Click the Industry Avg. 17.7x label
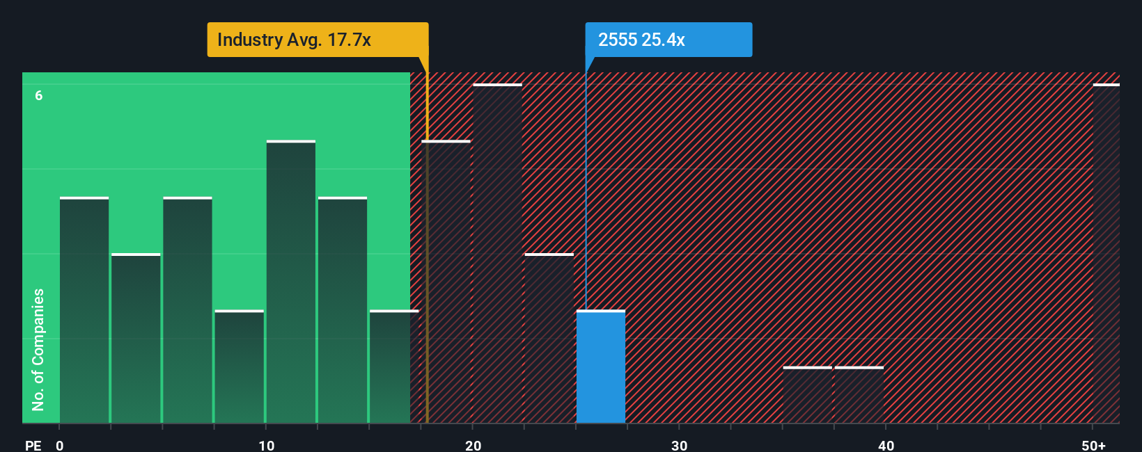 click(318, 40)
